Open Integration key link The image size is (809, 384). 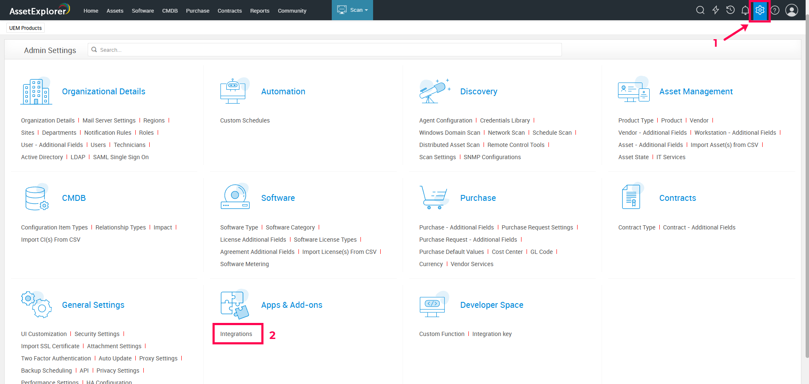(x=492, y=334)
